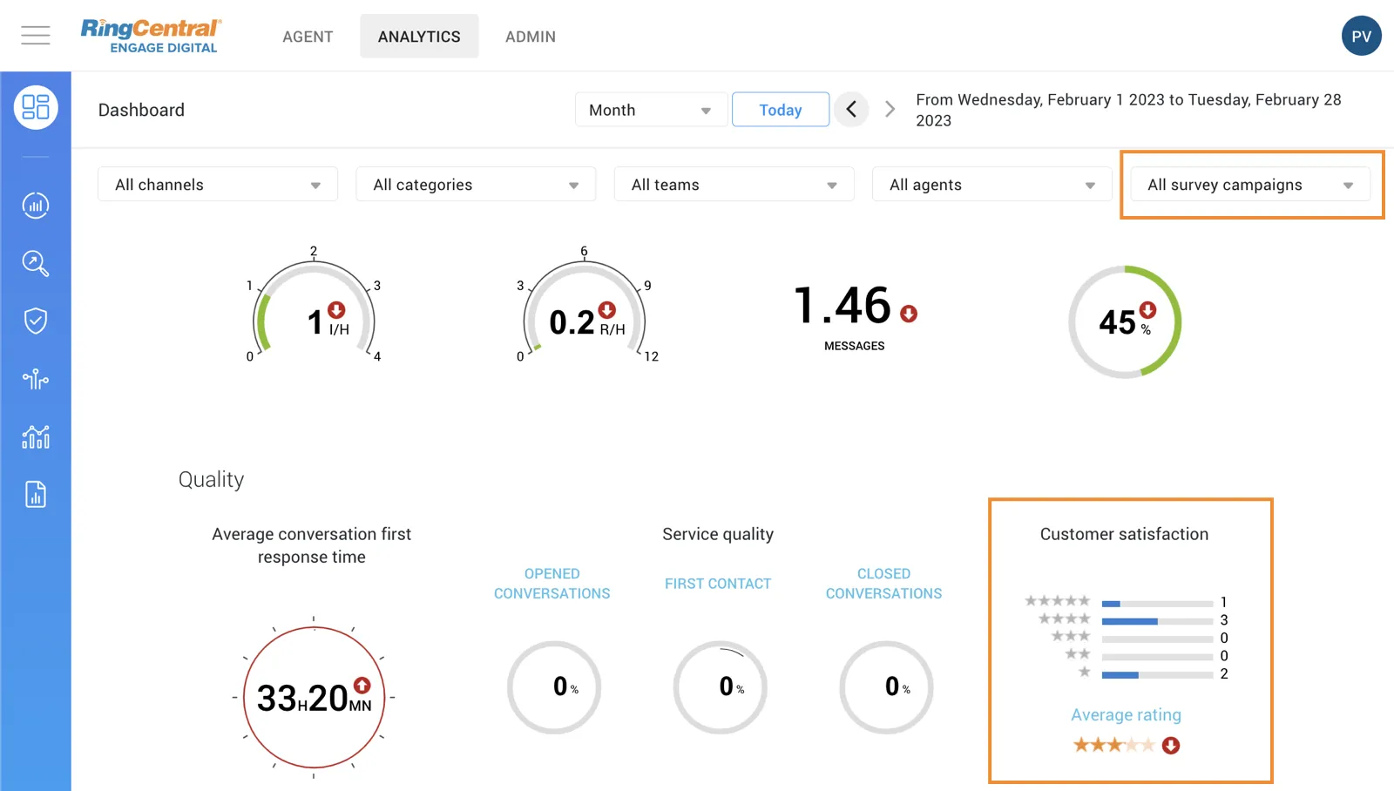1394x791 pixels.
Task: Open the shield checkmark sidebar icon
Action: 36,321
